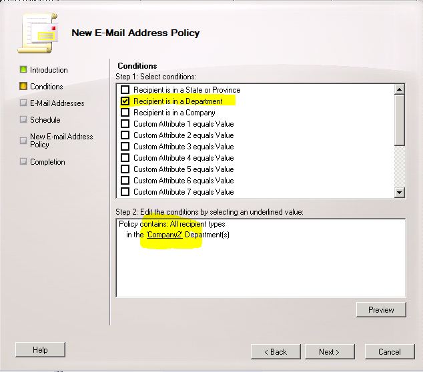423x372 pixels.
Task: Tick Custom Attribute 4 equals Value checkbox
Action: (125, 158)
